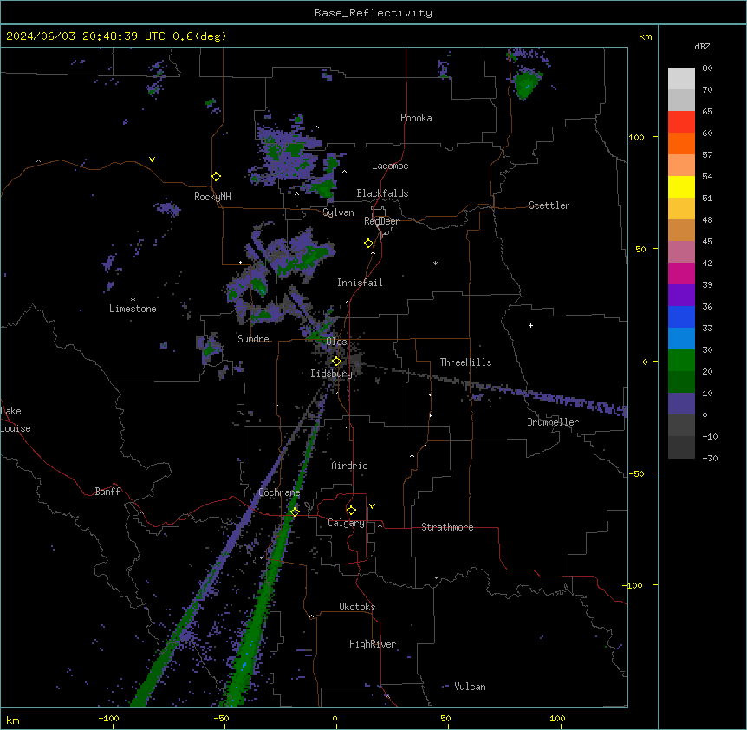The height and width of the screenshot is (730, 747).
Task: Select the top white 80-70 dBZ swatch
Action: pyautogui.click(x=681, y=79)
